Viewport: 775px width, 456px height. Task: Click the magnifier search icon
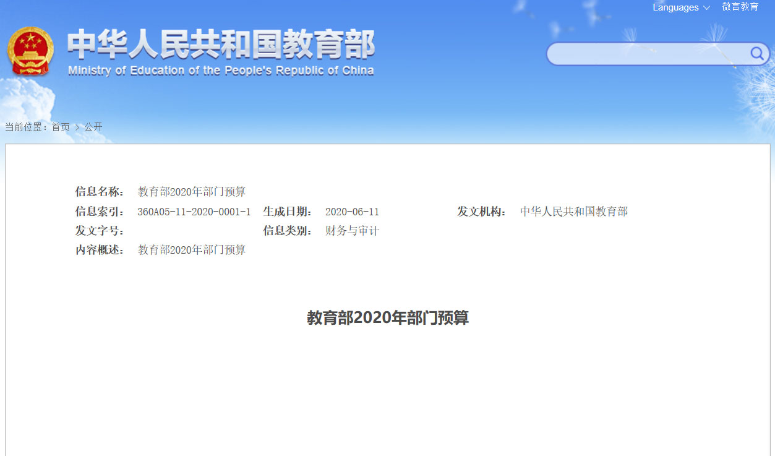tap(756, 54)
